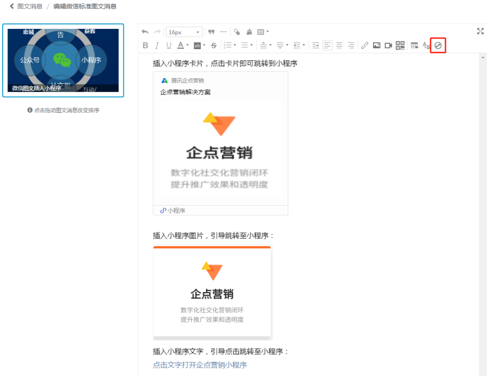Apply the current font color
This screenshot has height=376, width=489.
point(180,45)
